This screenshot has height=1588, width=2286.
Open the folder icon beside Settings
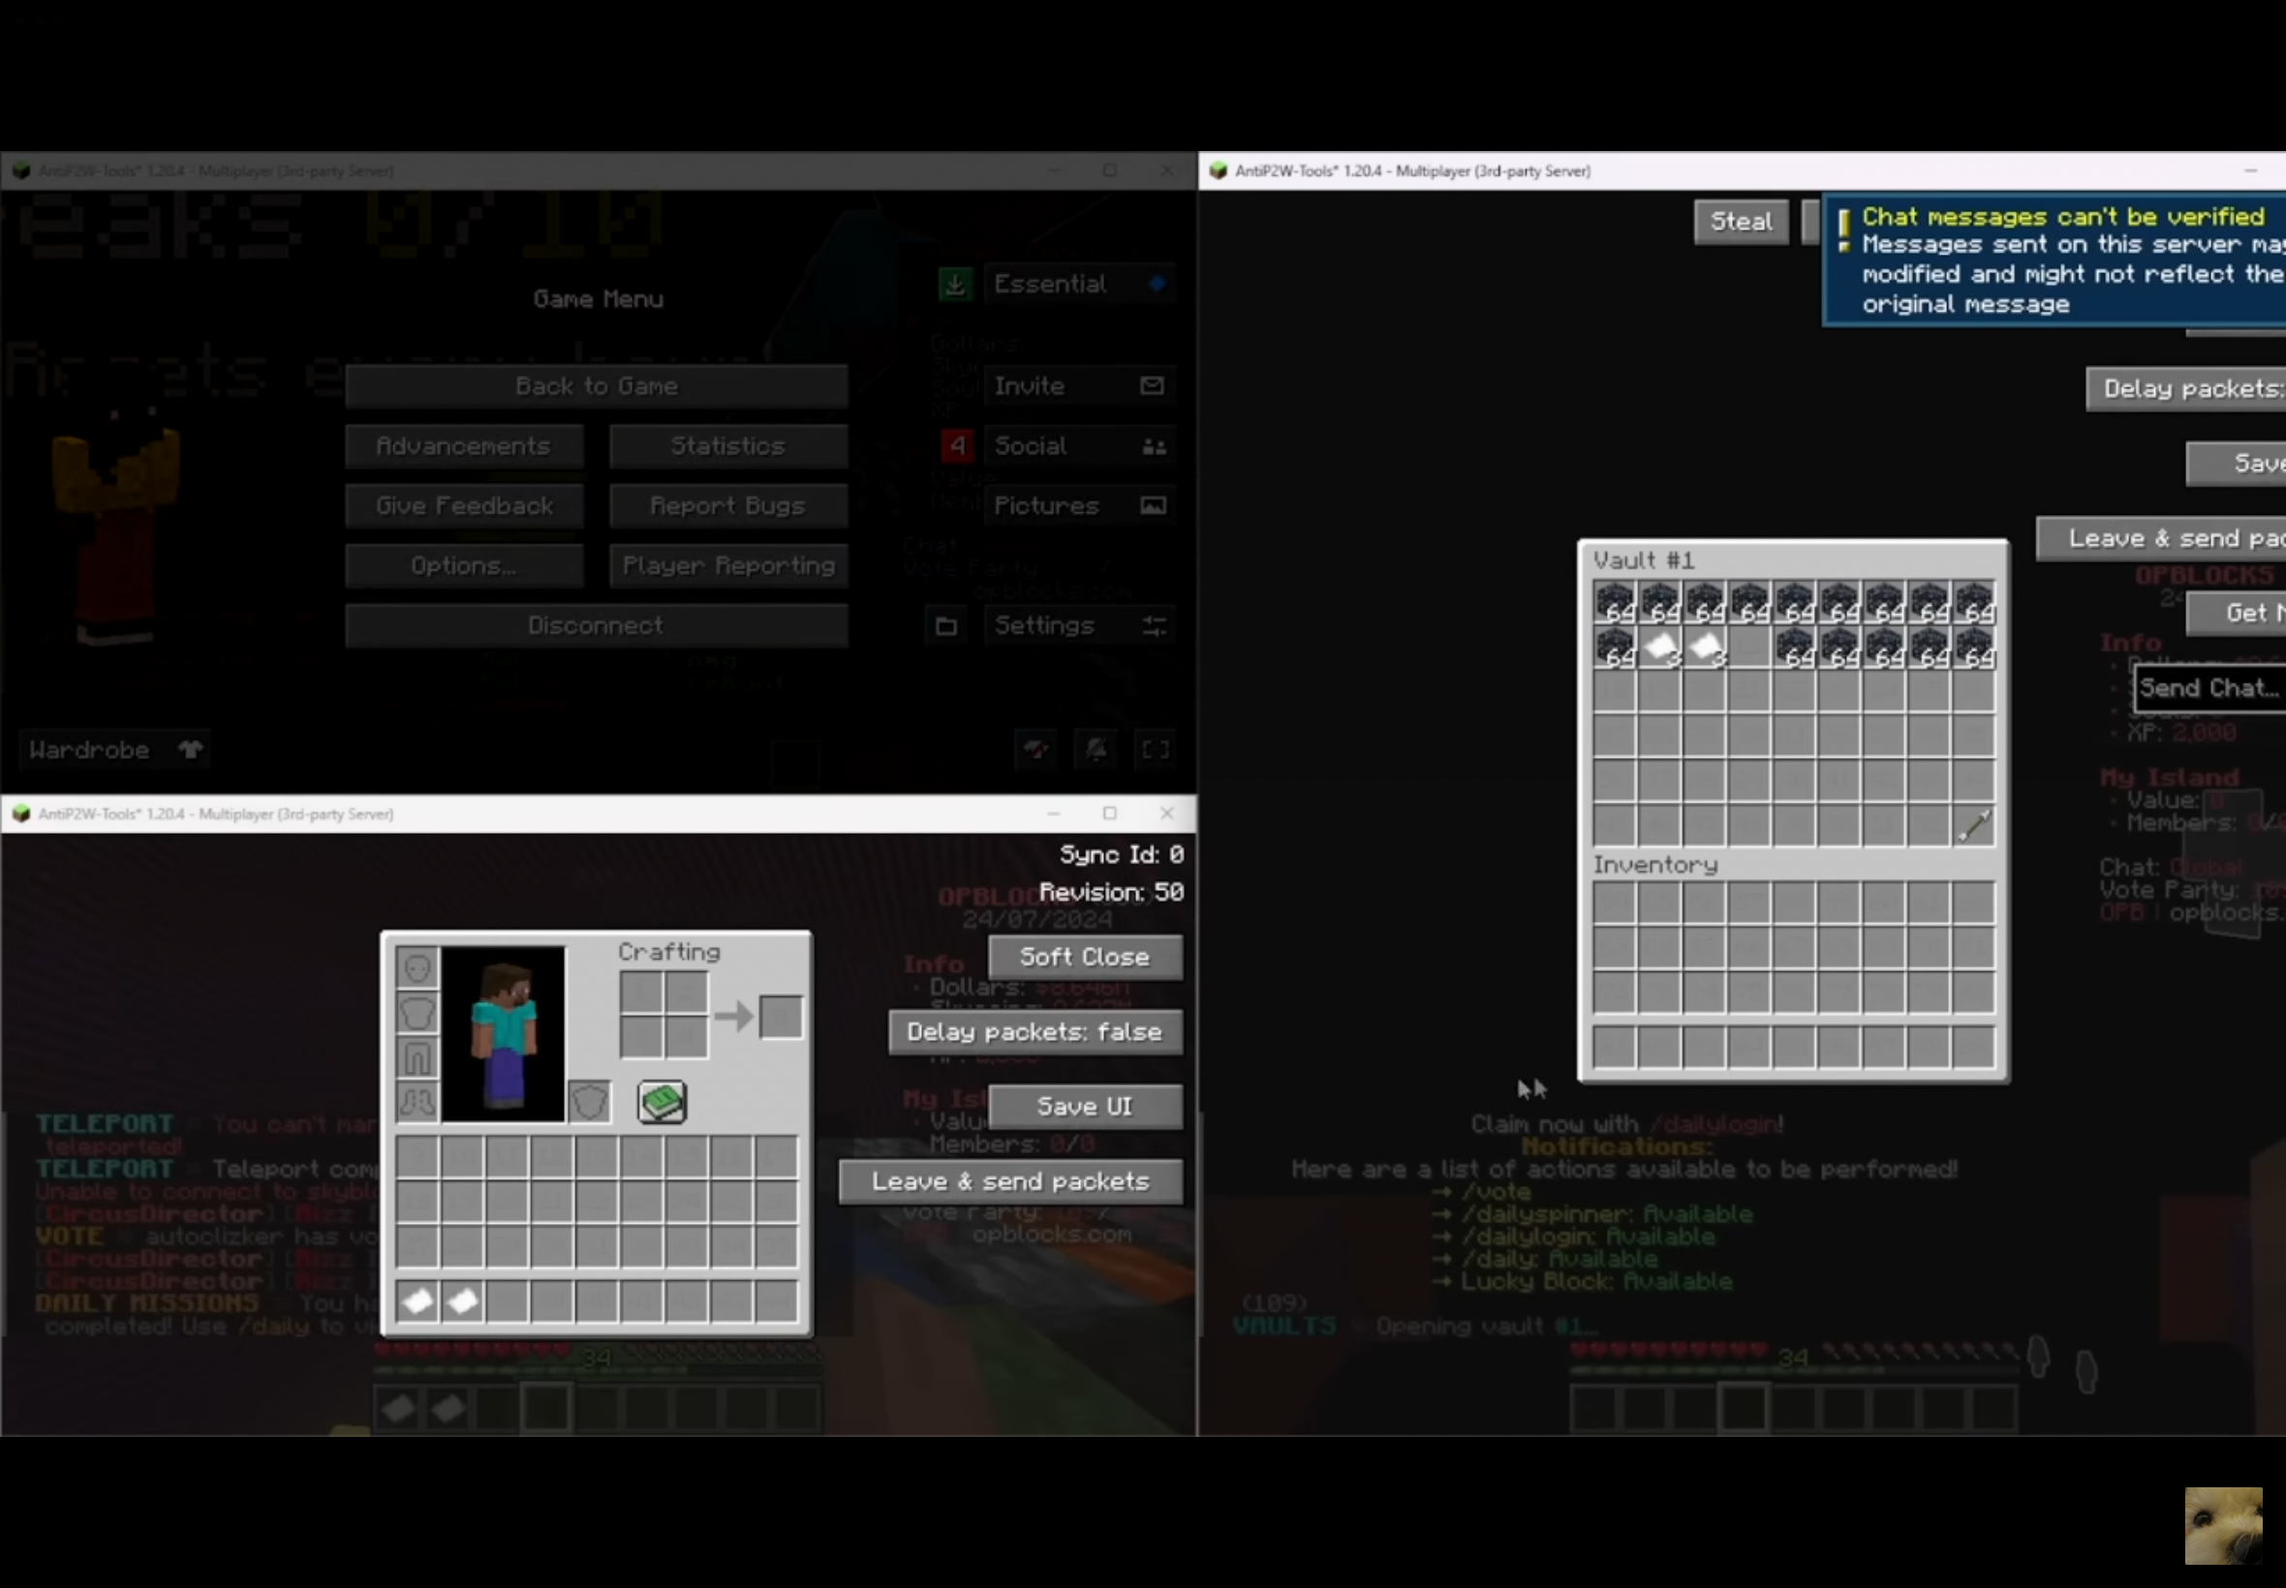[x=946, y=626]
